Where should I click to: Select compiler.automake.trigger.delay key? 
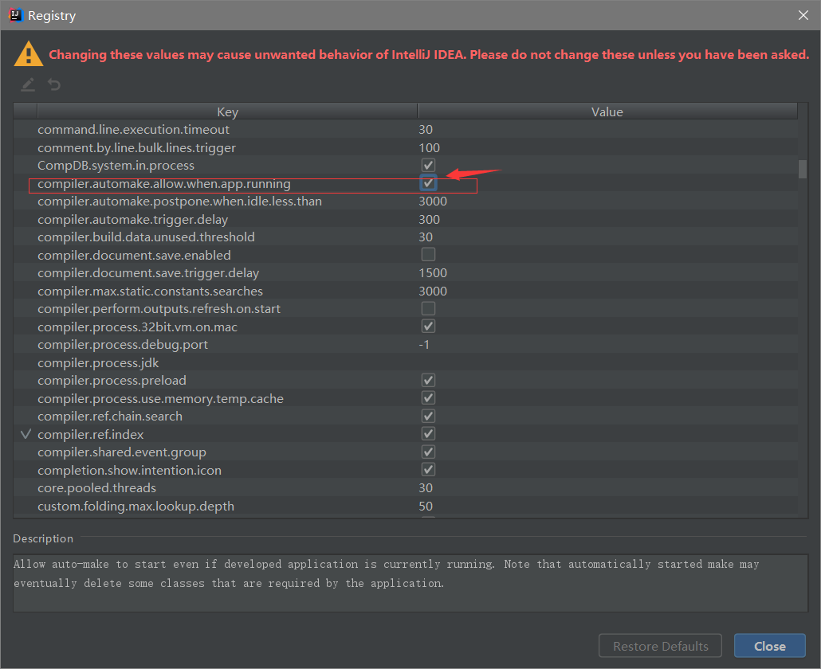coord(132,219)
